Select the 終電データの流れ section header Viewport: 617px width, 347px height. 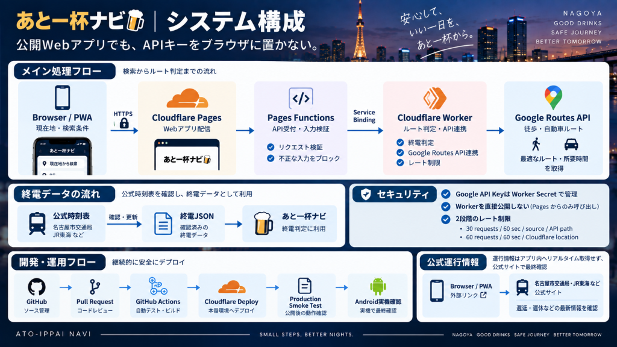tap(64, 194)
